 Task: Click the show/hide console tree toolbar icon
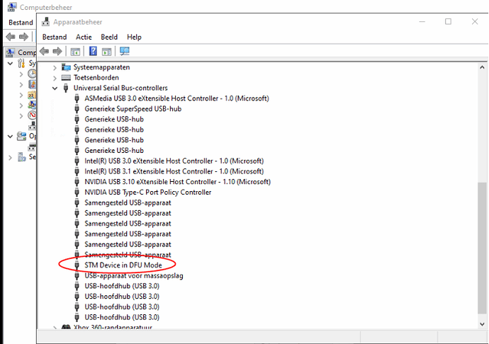(x=75, y=52)
